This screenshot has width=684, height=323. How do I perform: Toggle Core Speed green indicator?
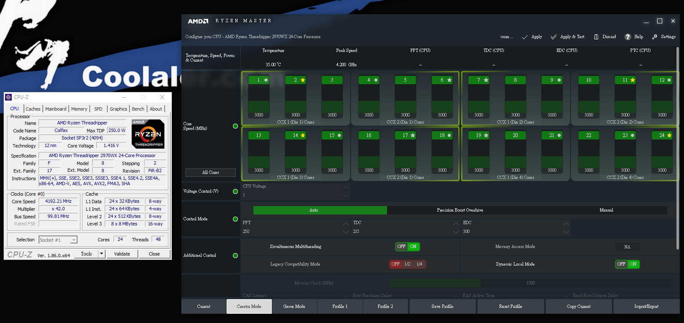tap(235, 126)
